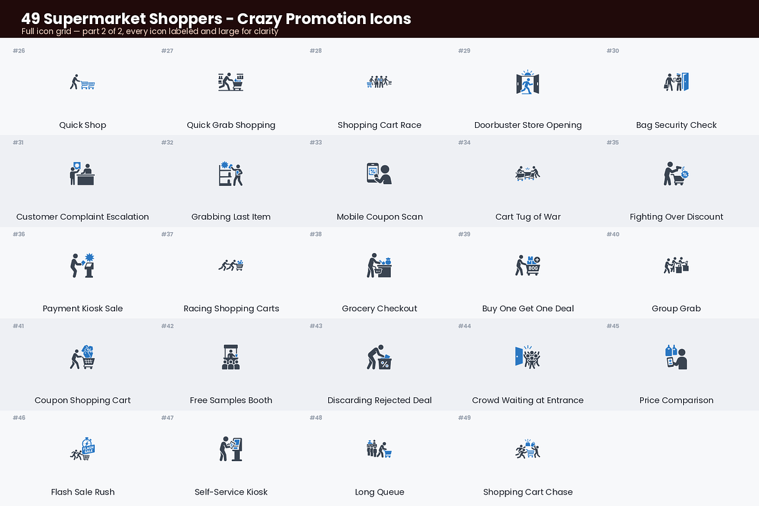Click the Buy One Get One Deal icon
The image size is (759, 506).
(528, 266)
